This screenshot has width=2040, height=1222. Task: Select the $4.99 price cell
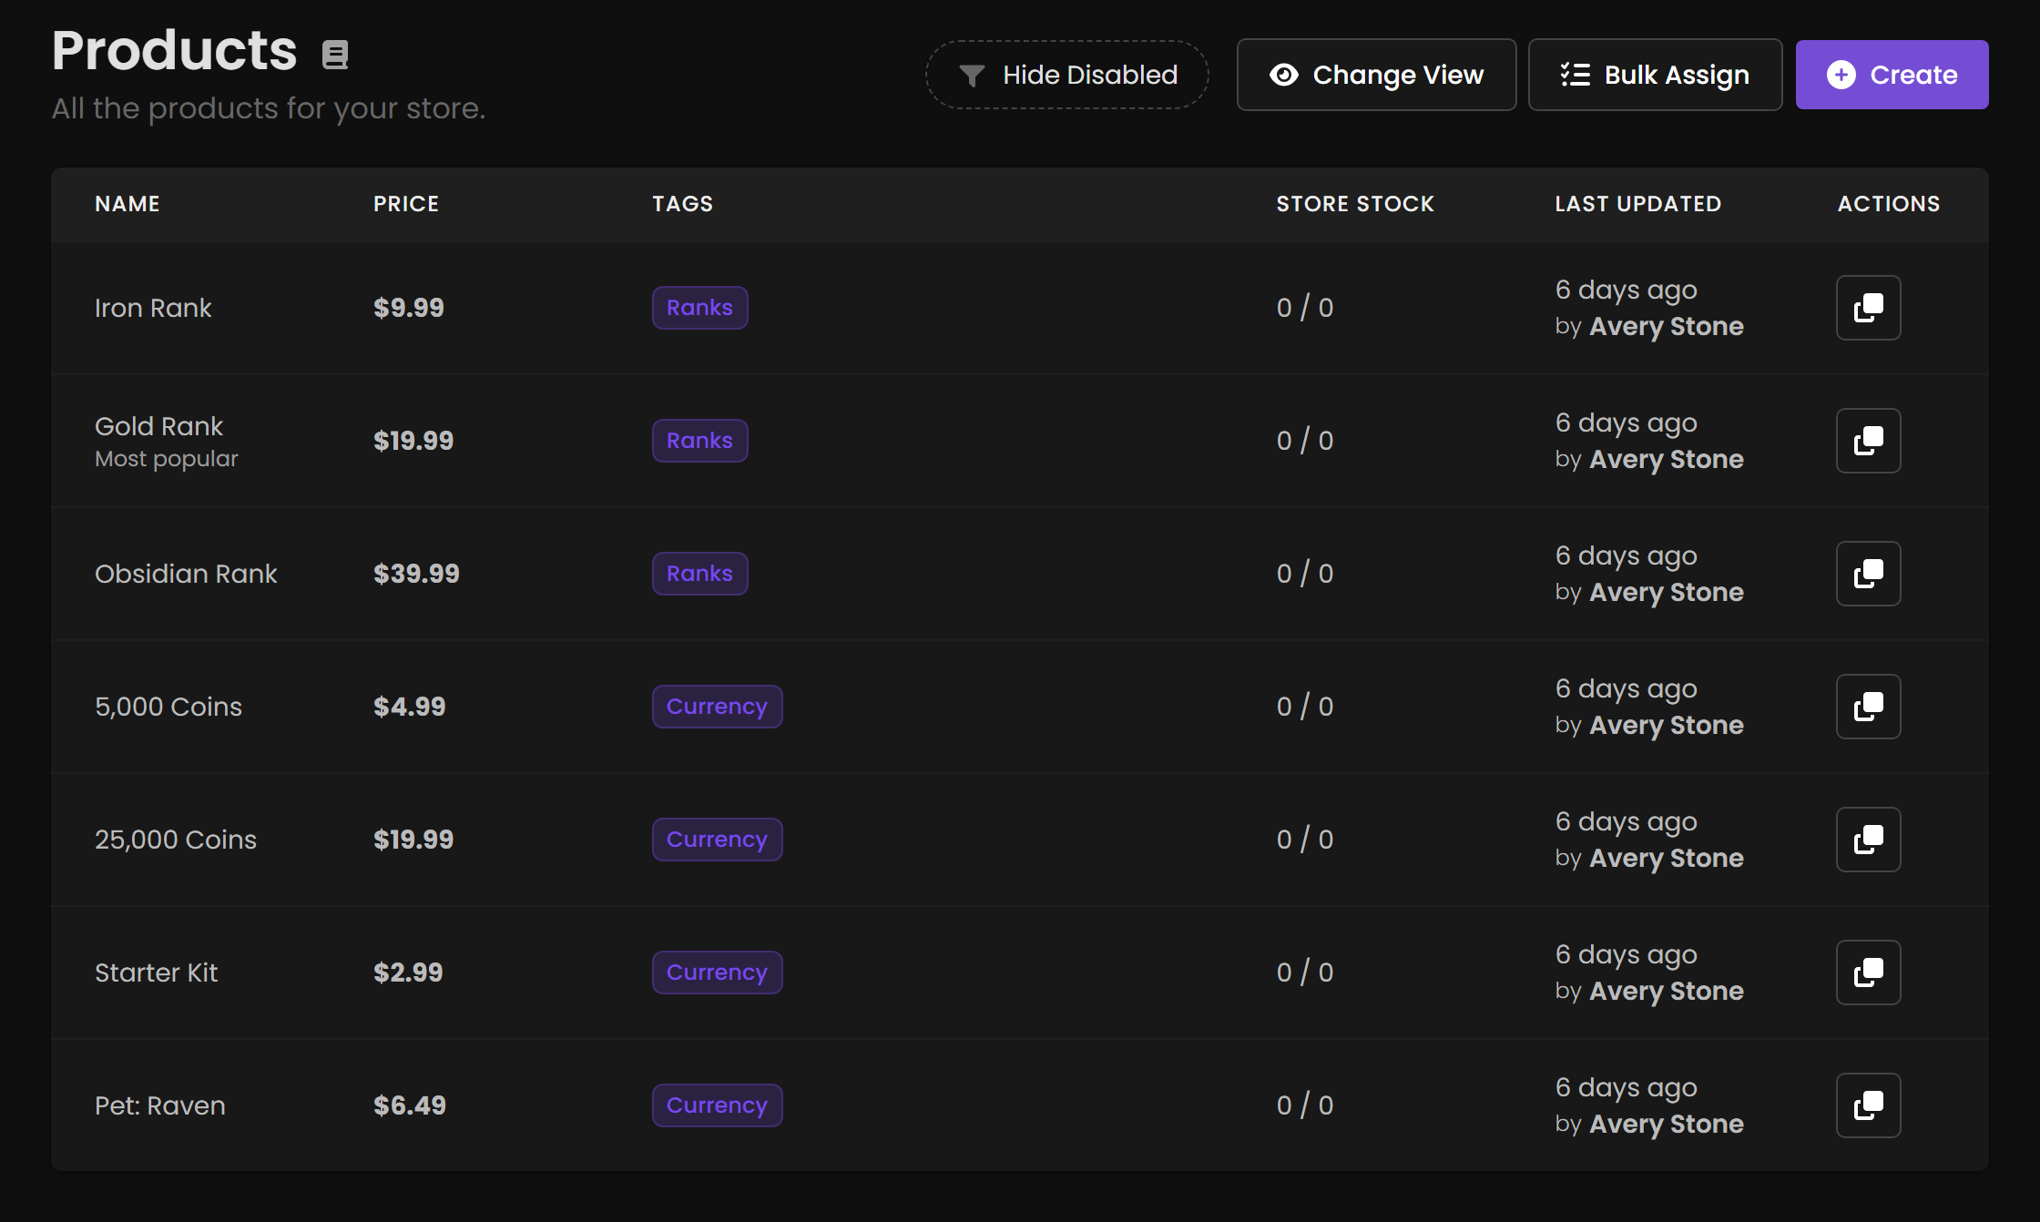click(x=409, y=707)
